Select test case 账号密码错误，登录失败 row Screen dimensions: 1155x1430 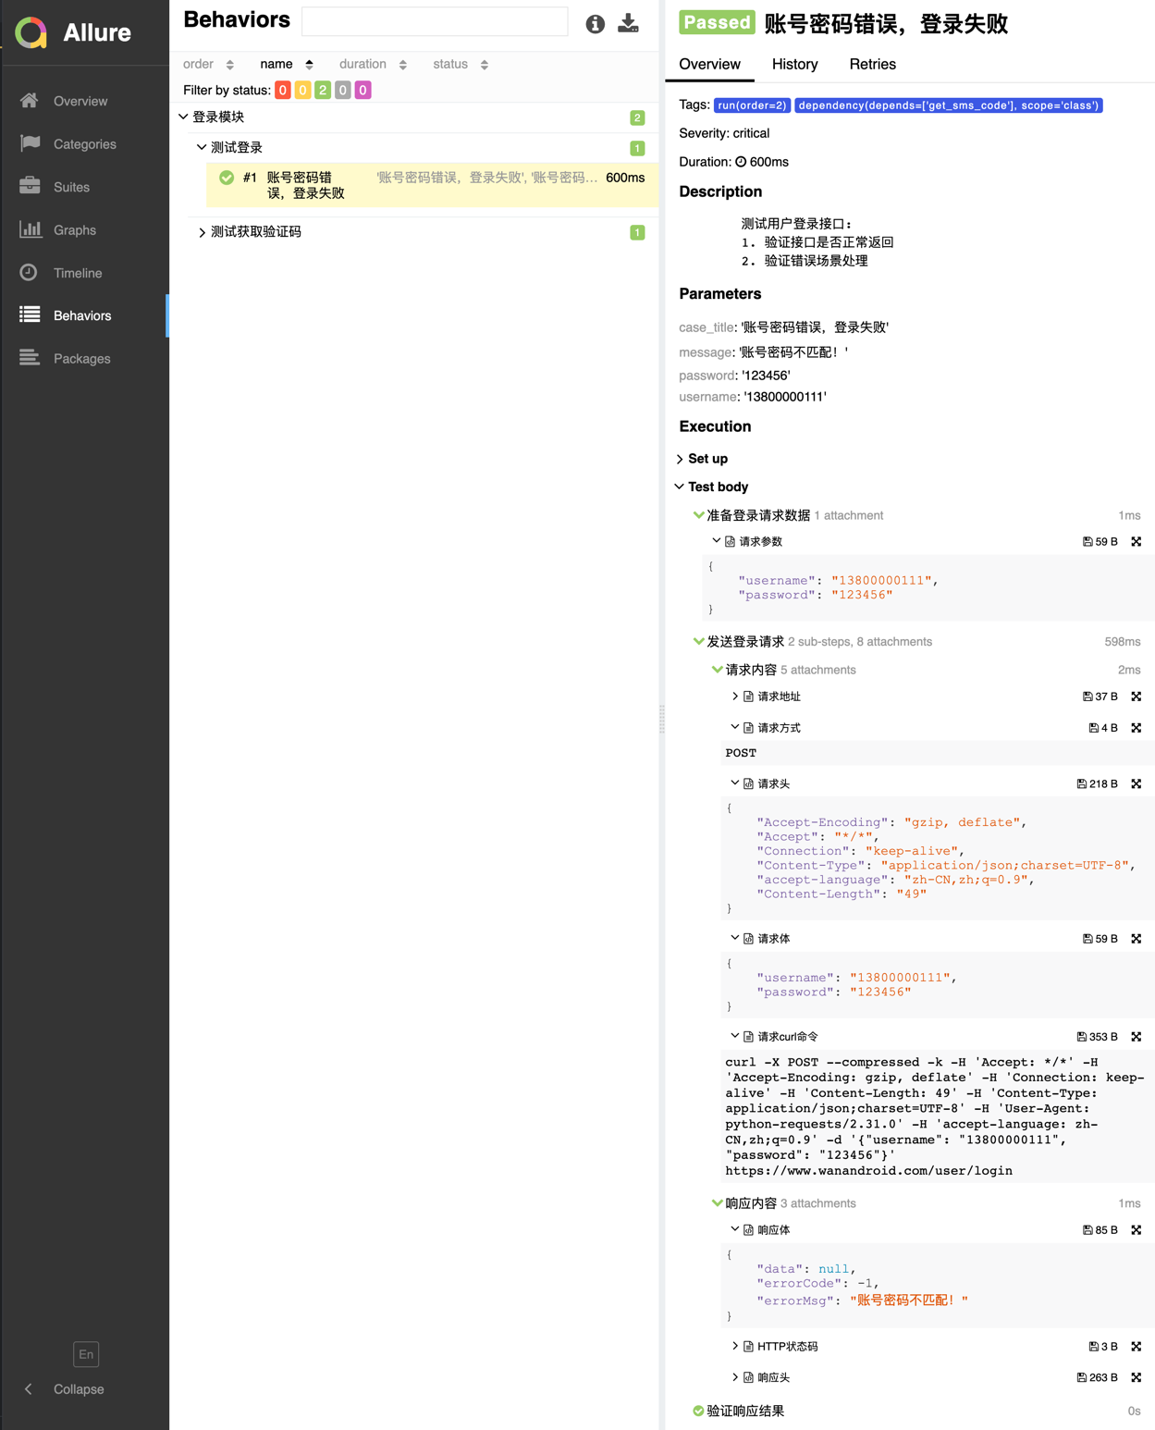(x=433, y=185)
